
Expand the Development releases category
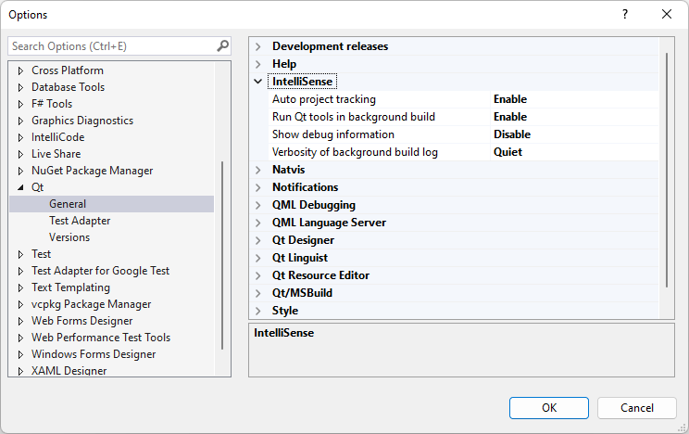258,46
